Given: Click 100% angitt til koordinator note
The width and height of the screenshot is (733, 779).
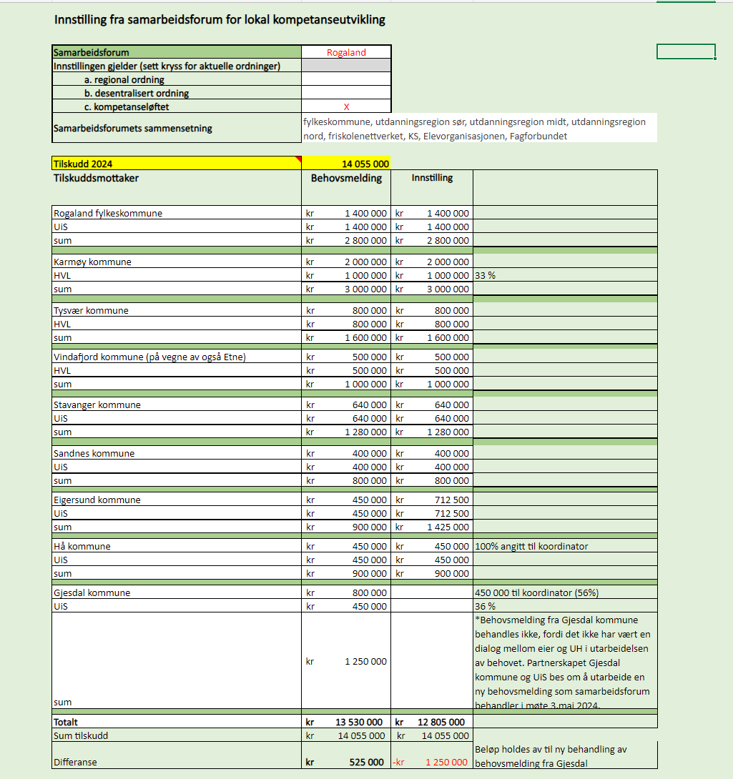Looking at the screenshot, I should 566,546.
